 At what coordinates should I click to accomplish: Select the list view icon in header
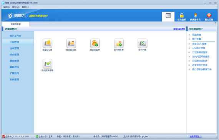pos(168,15)
